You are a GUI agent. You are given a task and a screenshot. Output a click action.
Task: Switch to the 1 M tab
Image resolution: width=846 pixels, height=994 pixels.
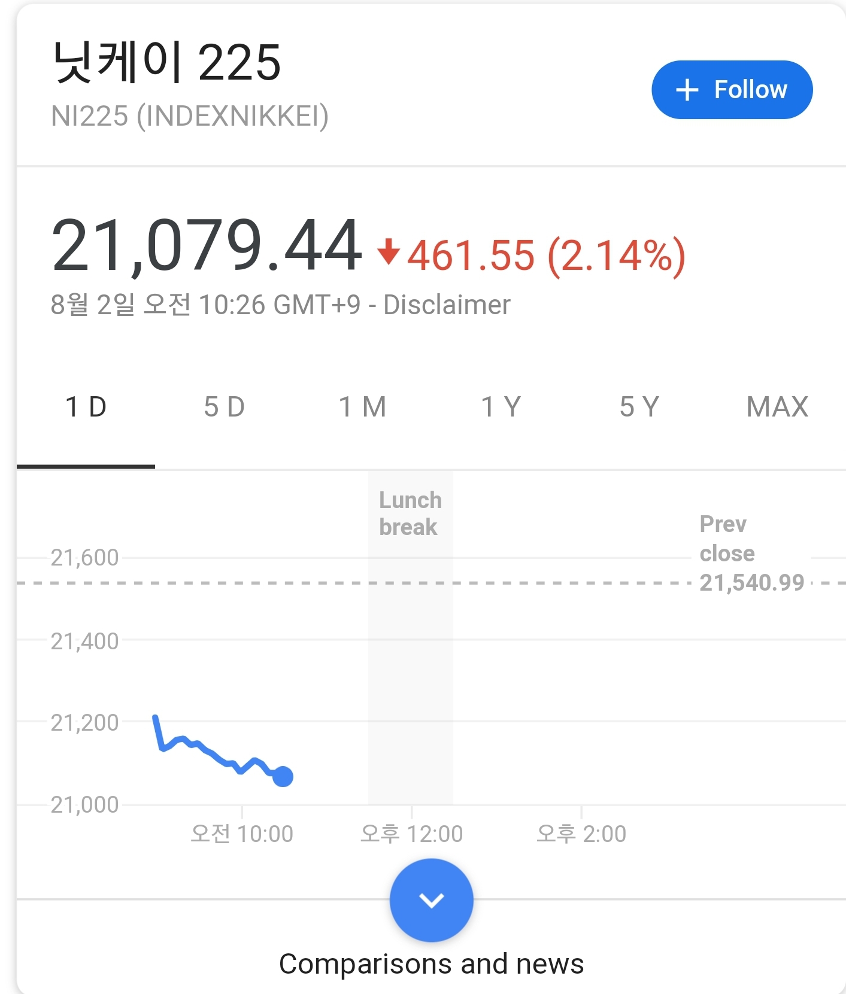[362, 408]
